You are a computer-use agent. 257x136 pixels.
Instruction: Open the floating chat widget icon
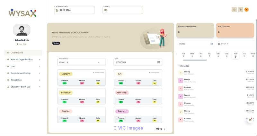click(250, 120)
